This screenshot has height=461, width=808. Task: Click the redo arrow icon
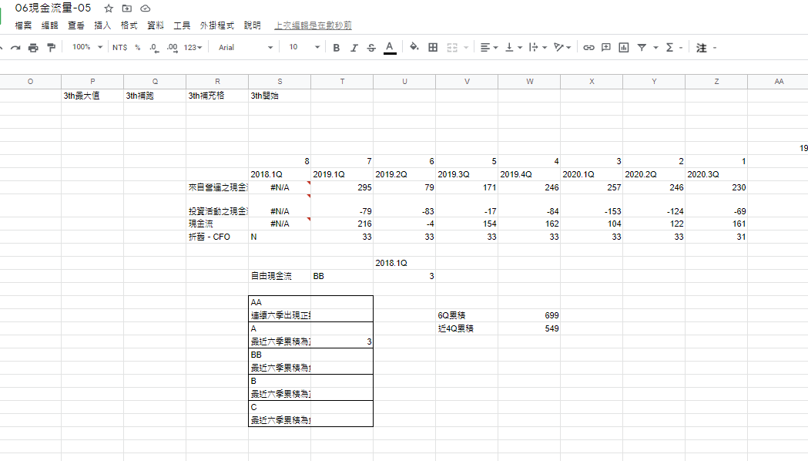click(15, 48)
